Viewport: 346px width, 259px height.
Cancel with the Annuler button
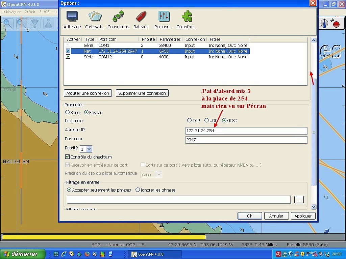click(x=276, y=216)
